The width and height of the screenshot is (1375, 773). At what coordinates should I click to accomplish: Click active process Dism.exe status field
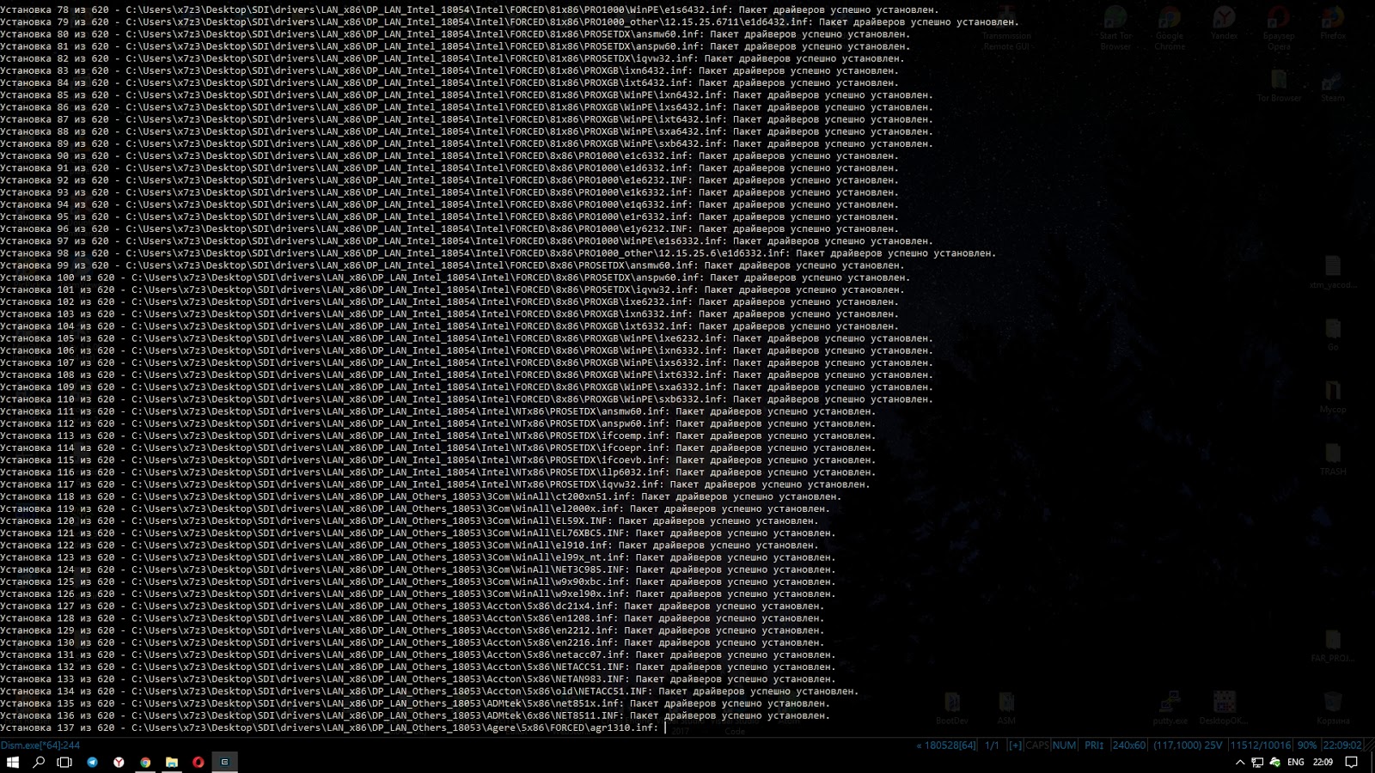[40, 746]
